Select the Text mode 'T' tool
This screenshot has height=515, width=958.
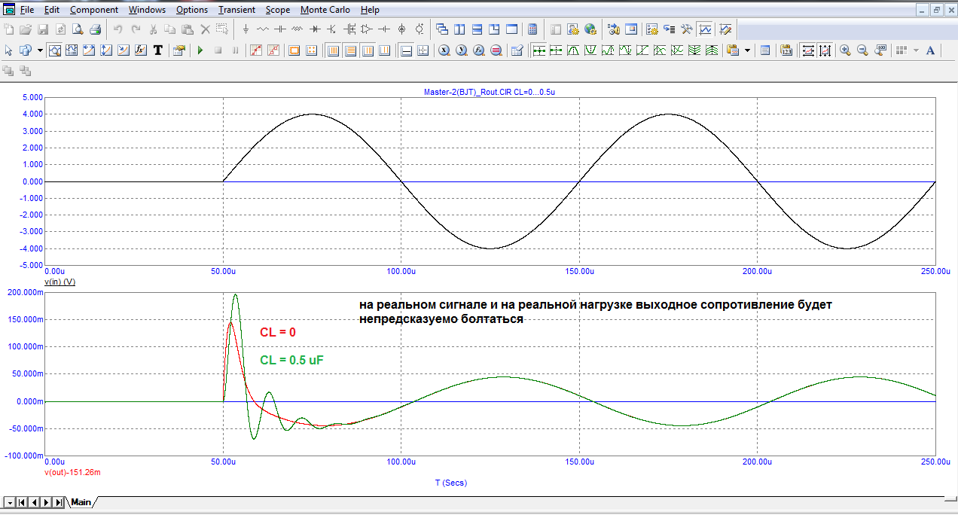[158, 50]
